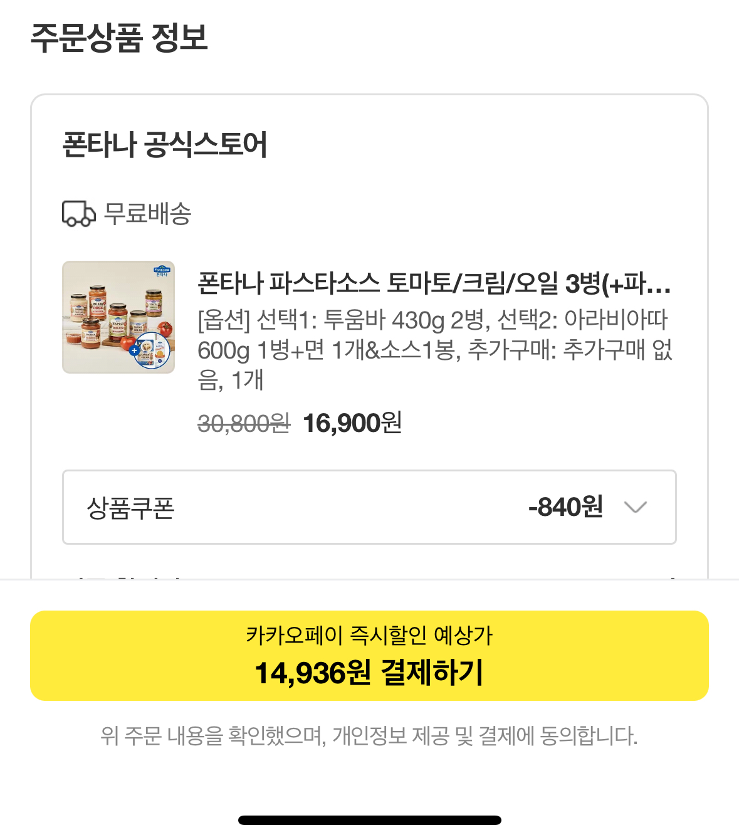Click the delivery truck icon

(78, 214)
